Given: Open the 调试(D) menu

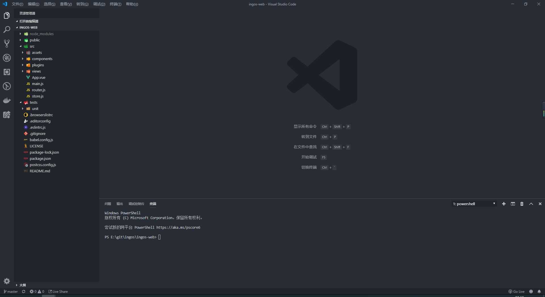Looking at the screenshot, I should 99,4.
